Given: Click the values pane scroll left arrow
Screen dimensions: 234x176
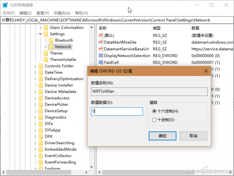Looking at the screenshot, I should 99,172.
